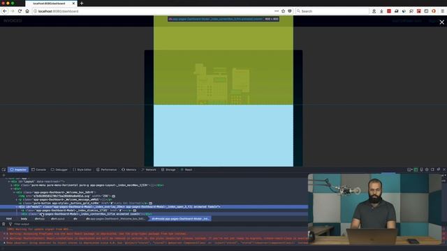Open the Style Editor tab

tap(82, 169)
